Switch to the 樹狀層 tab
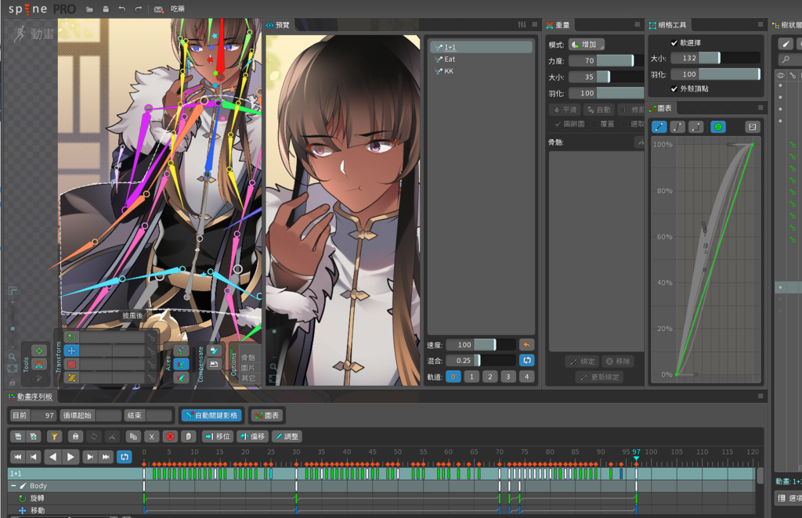This screenshot has width=802, height=518. click(x=787, y=24)
